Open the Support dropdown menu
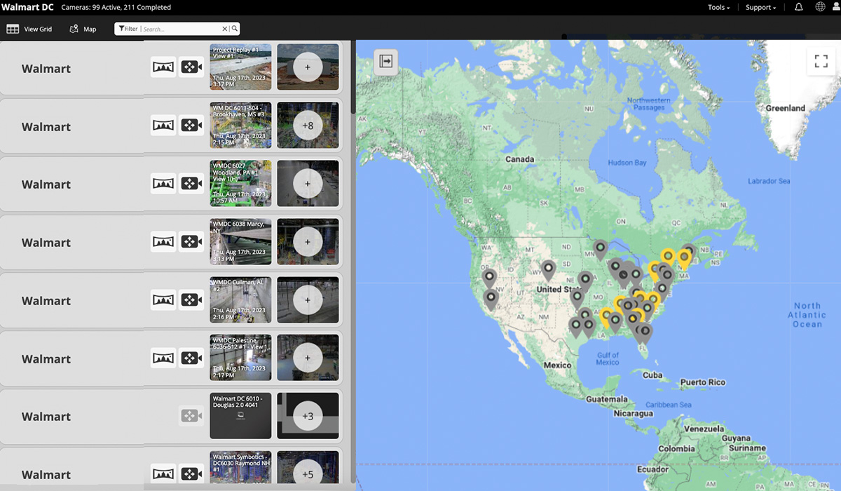This screenshot has width=841, height=491. tap(760, 8)
